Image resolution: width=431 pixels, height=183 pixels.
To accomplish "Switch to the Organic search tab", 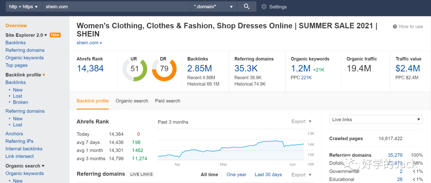I will (x=132, y=101).
